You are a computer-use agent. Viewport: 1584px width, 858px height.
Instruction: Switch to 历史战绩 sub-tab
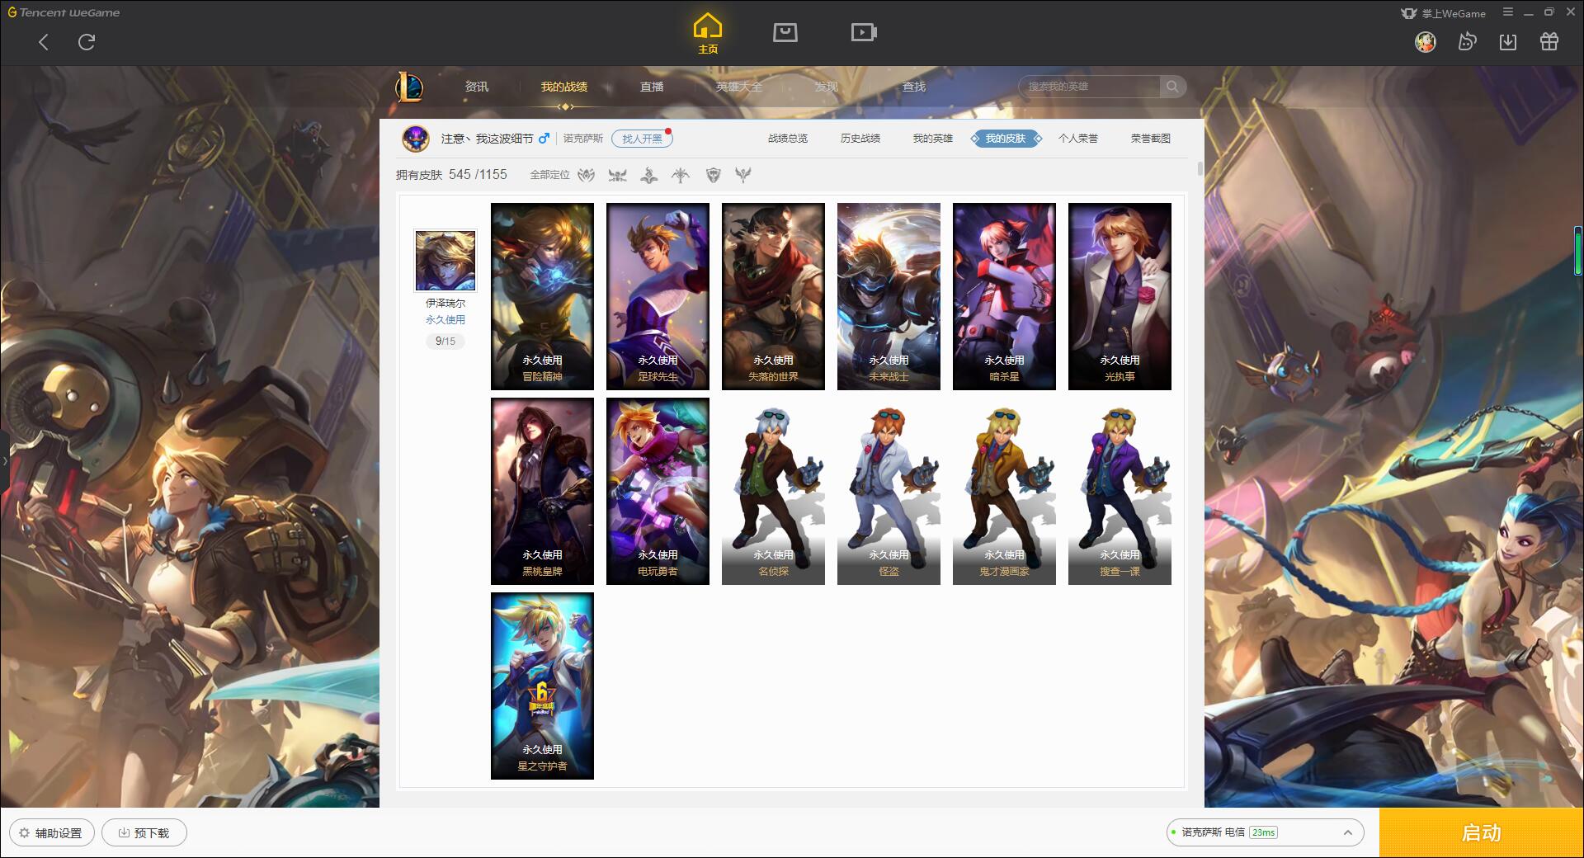(860, 138)
